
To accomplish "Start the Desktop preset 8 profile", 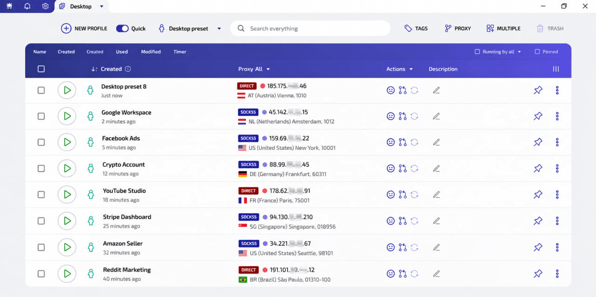I will coord(67,90).
